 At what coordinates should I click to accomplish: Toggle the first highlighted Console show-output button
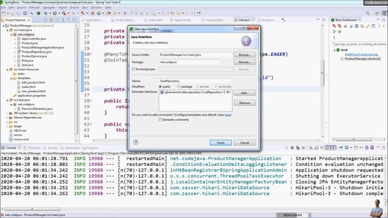click(x=328, y=148)
